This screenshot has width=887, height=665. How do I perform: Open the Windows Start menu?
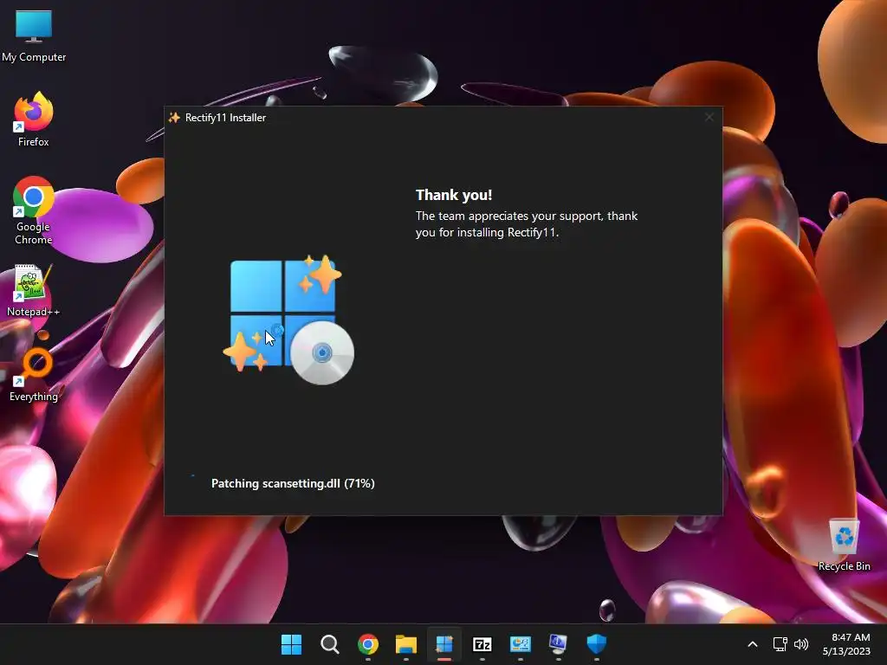coord(291,644)
